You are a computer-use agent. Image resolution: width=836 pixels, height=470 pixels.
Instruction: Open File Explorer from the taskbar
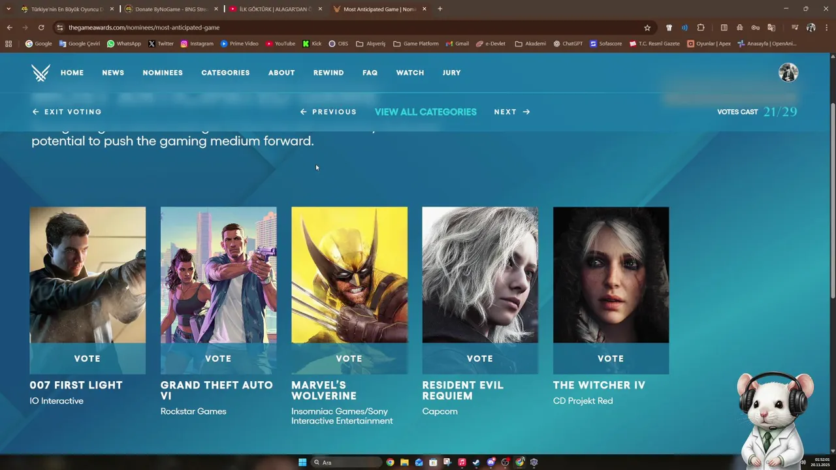(404, 462)
